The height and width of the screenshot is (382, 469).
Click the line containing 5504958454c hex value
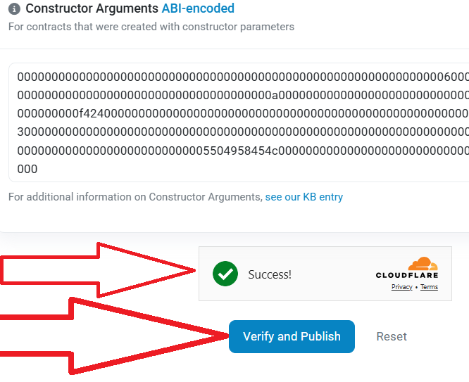tap(243, 151)
